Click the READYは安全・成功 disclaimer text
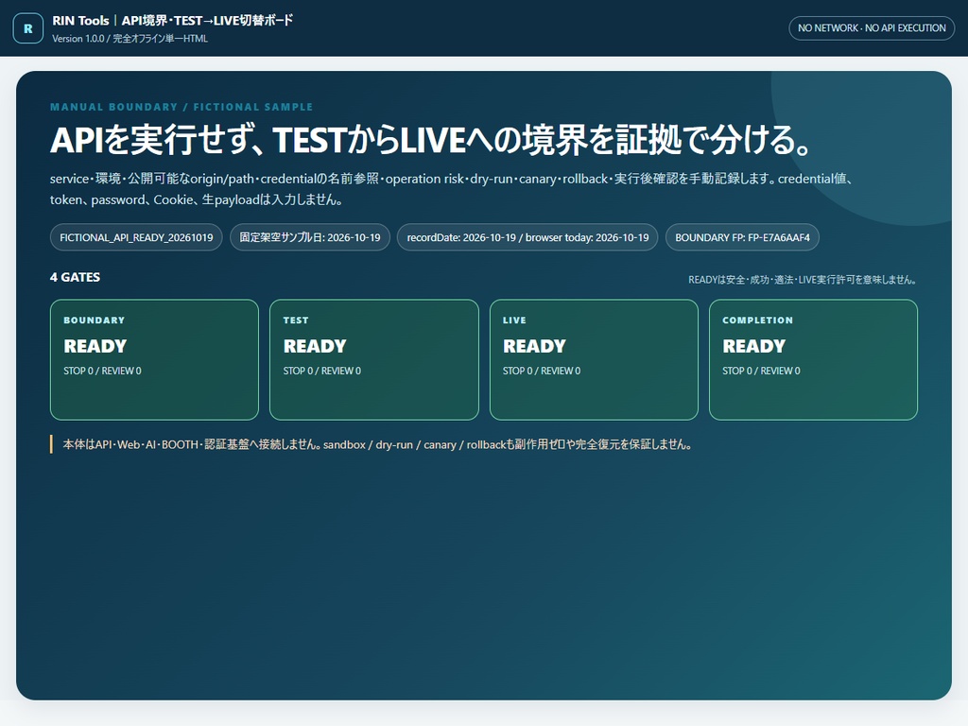The height and width of the screenshot is (726, 968). (803, 280)
